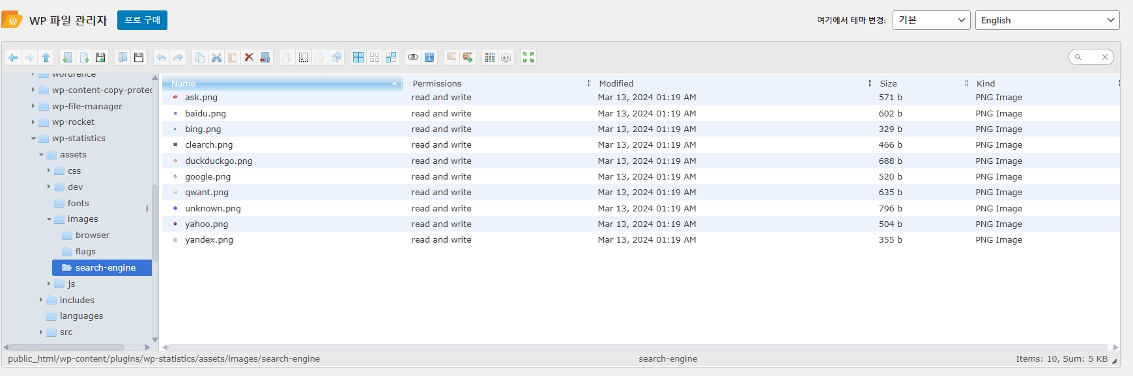Open the languages folder in tree

(75, 316)
